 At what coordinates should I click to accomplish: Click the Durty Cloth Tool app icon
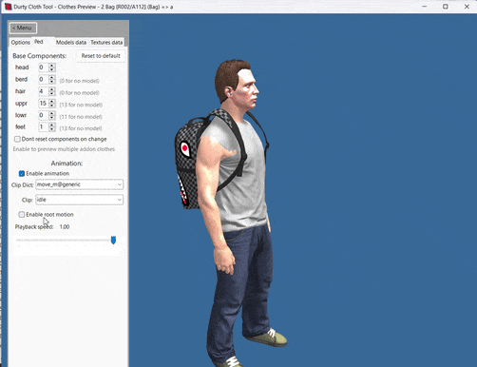coord(8,7)
